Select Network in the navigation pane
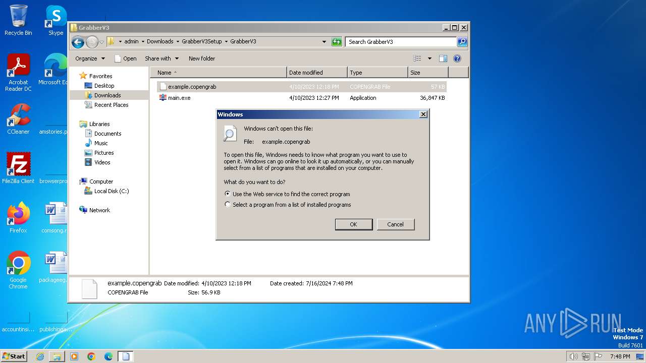646x363 pixels. (99, 210)
